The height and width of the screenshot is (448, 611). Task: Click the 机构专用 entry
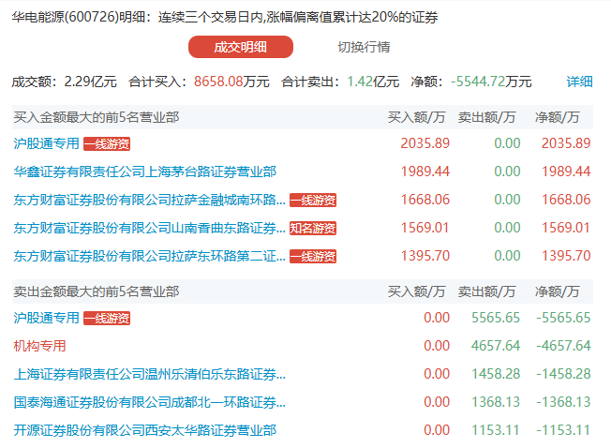[x=39, y=346]
